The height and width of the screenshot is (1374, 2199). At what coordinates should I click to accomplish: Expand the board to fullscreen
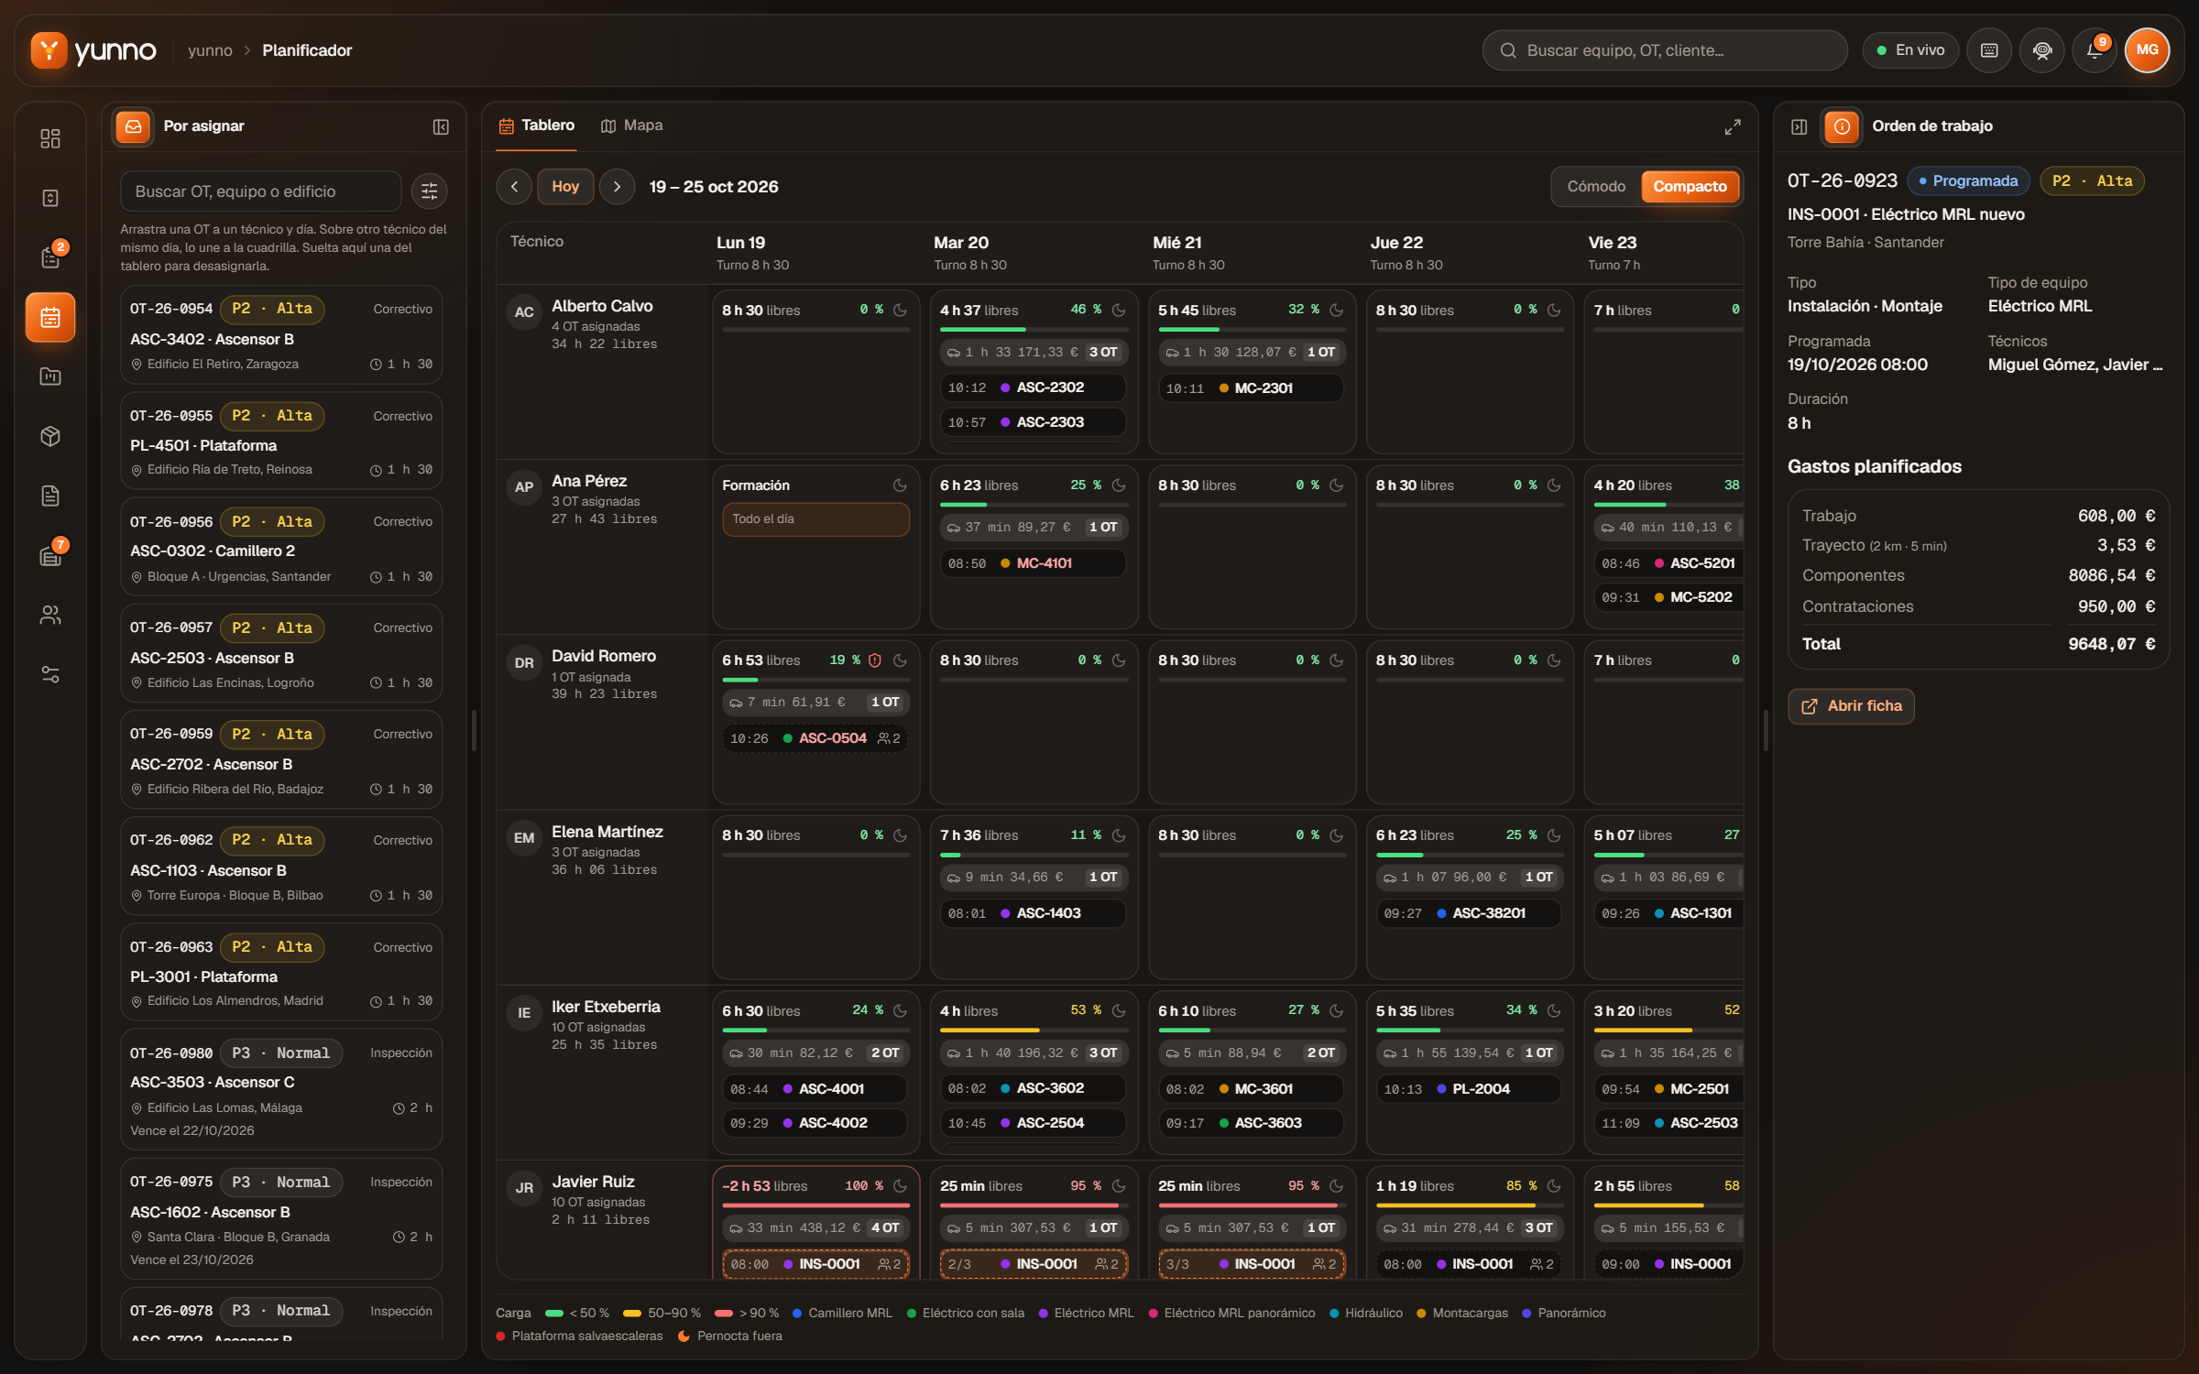[x=1733, y=126]
